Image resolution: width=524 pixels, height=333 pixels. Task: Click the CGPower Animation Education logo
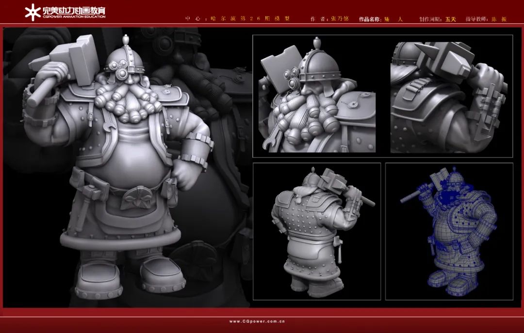coord(65,12)
